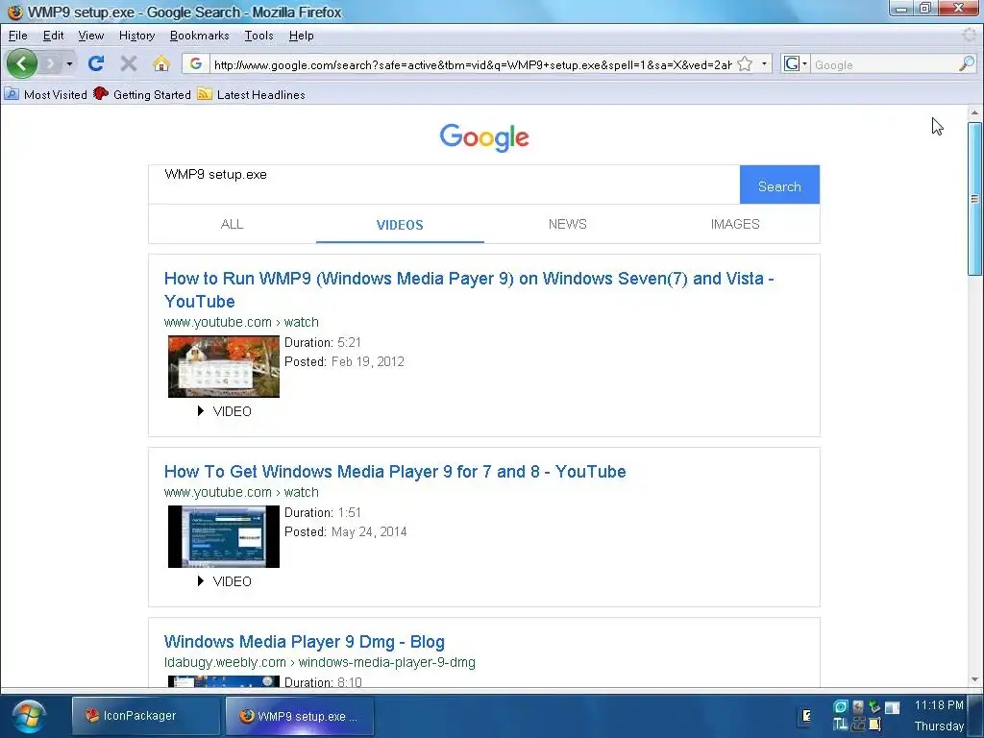Image resolution: width=984 pixels, height=738 pixels.
Task: Open the Help menu
Action: coord(301,36)
